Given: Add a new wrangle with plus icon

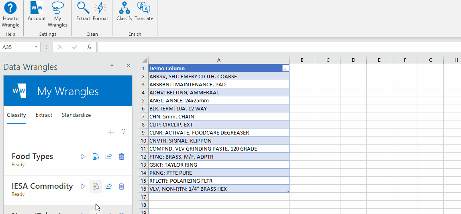Looking at the screenshot, I should point(111,132).
